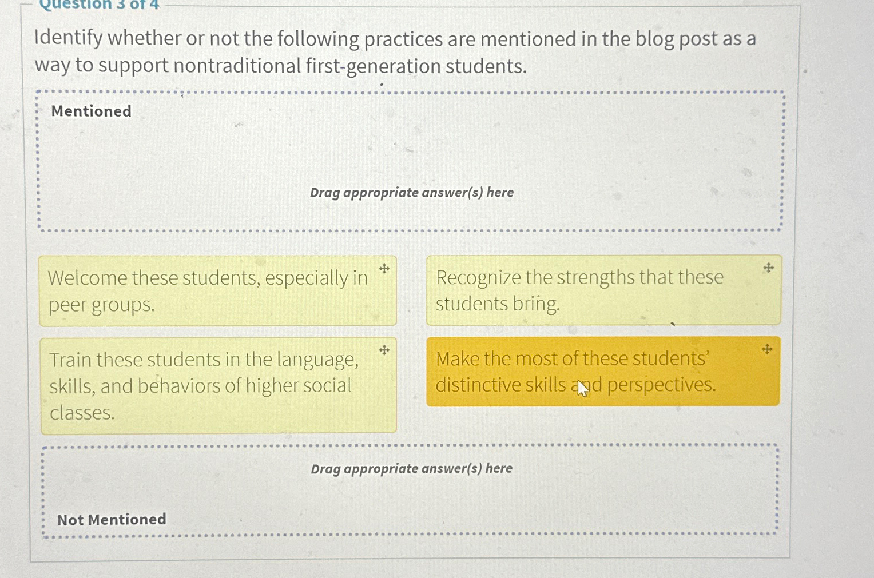Select the 'Welcome these students, especially in peer groups' card
This screenshot has height=578, width=874.
(217, 290)
